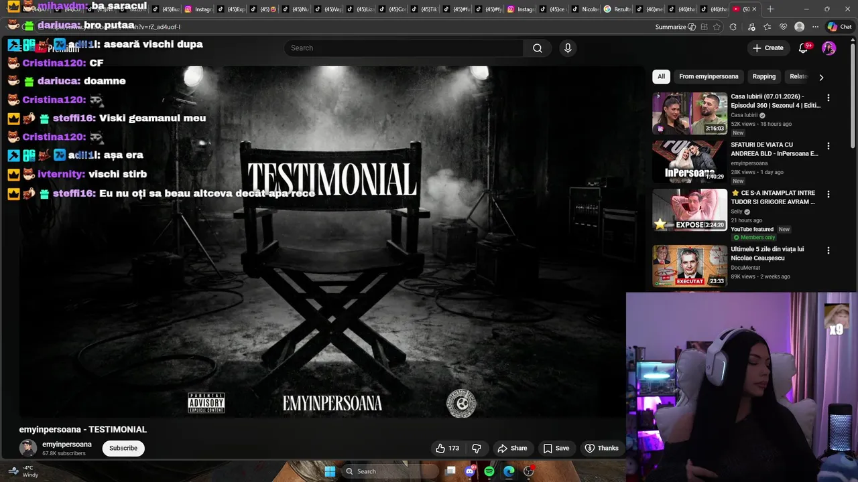Open Selly EXPOSE video thumbnail
Image resolution: width=858 pixels, height=482 pixels.
690,210
